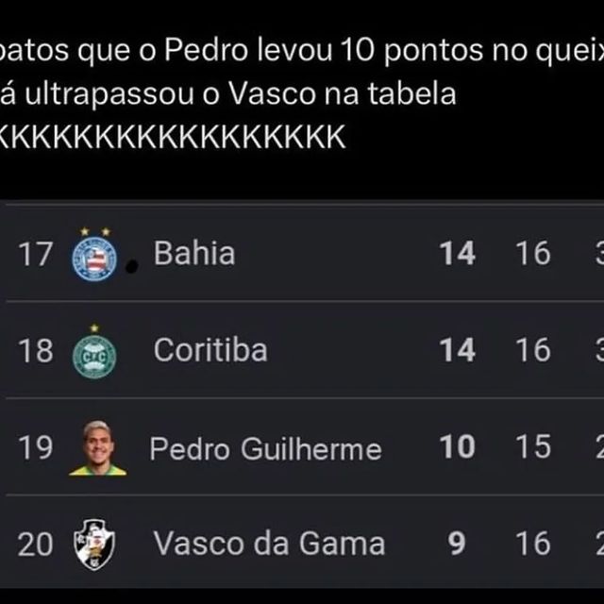Screen dimensions: 604x604
Task: Click the Bahia club crest
Action: click(x=94, y=255)
